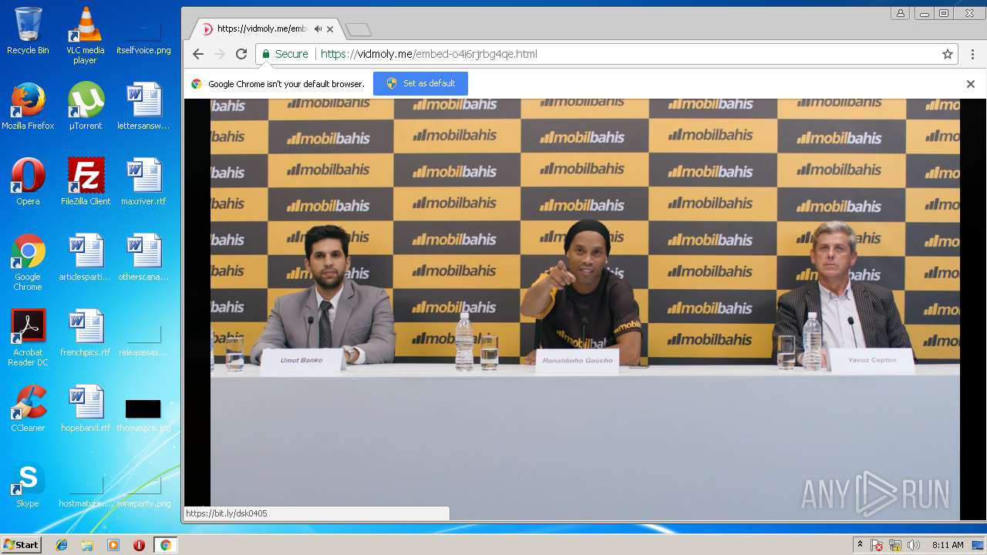Open the network status tray icon

pyautogui.click(x=895, y=545)
